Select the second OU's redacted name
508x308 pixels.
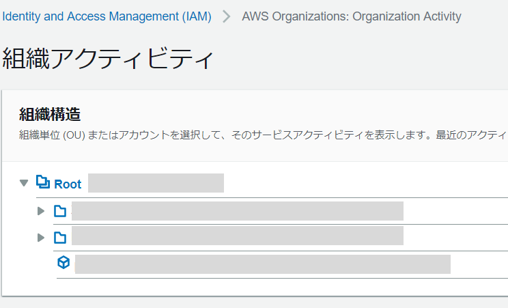[237, 236]
